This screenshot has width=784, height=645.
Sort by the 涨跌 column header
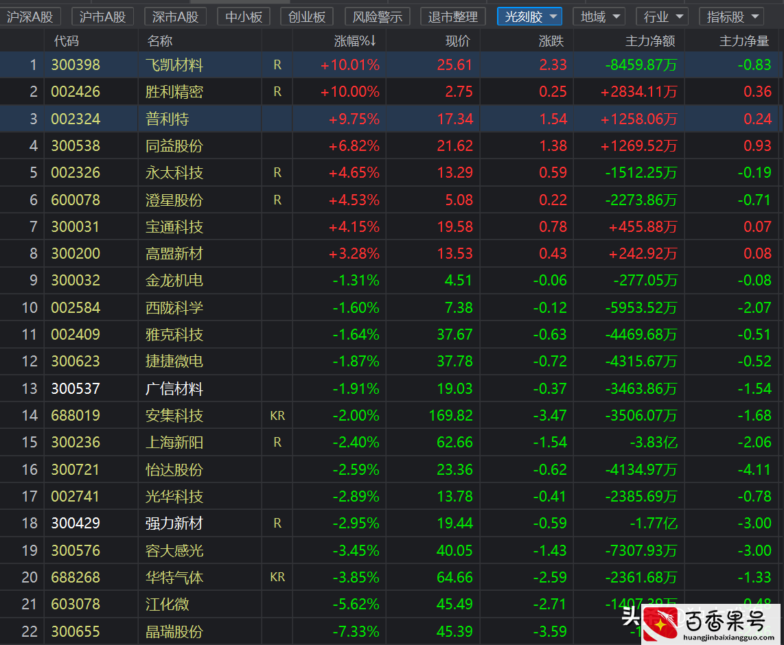[551, 40]
